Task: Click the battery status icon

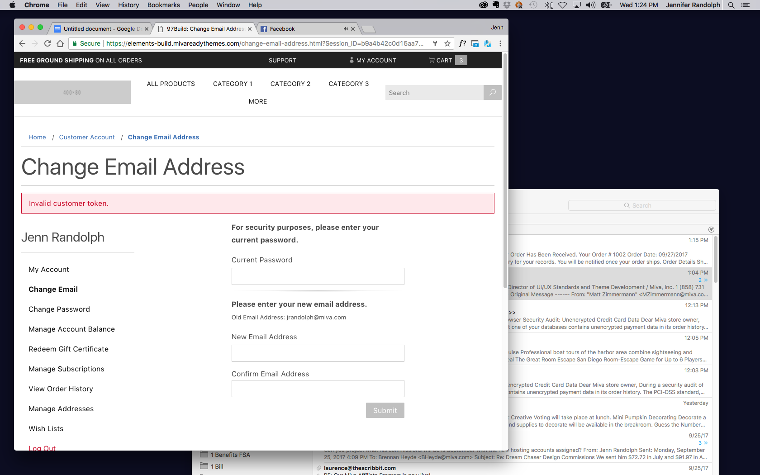Action: 606,5
